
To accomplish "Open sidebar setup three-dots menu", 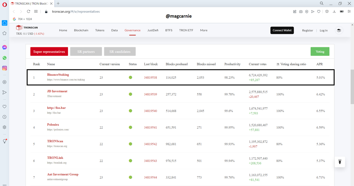I will click(x=4, y=184).
